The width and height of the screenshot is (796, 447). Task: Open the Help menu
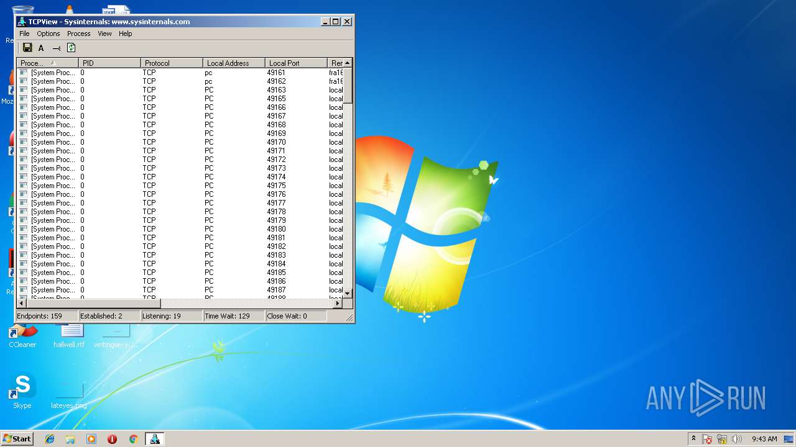pyautogui.click(x=125, y=34)
